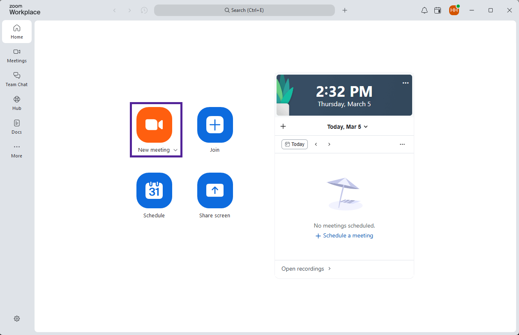Viewport: 519px width, 335px height.
Task: Open the More sidebar menu
Action: [16, 150]
